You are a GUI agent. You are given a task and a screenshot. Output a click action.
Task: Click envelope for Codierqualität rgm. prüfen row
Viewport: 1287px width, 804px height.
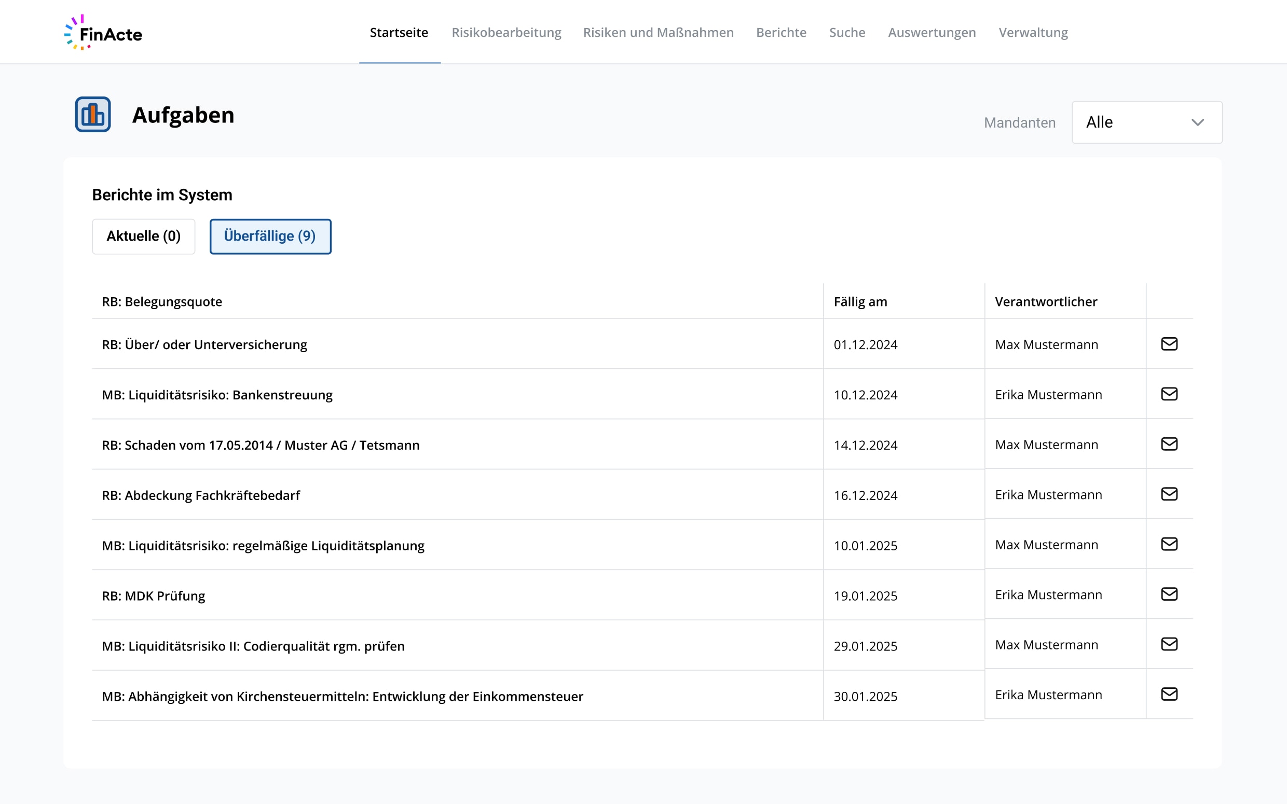click(1169, 644)
